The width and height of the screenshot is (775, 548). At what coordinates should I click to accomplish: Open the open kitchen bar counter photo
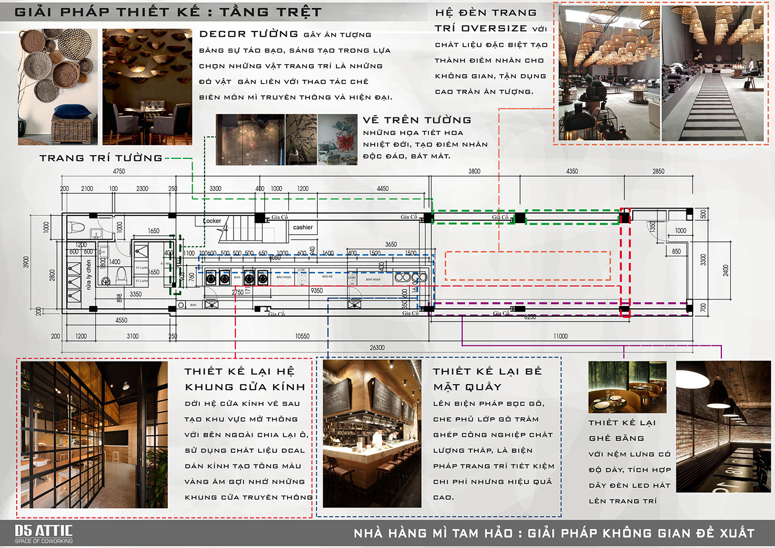click(372, 433)
